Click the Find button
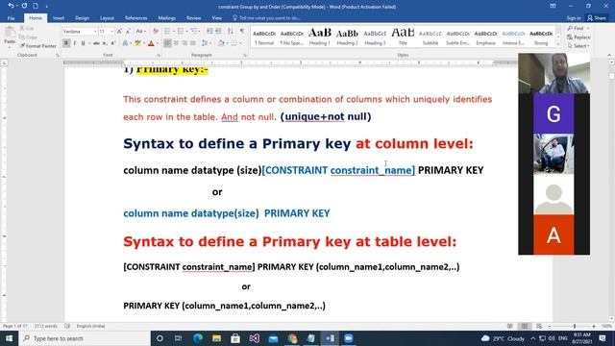Image resolution: width=615 pixels, height=346 pixels. [576, 28]
